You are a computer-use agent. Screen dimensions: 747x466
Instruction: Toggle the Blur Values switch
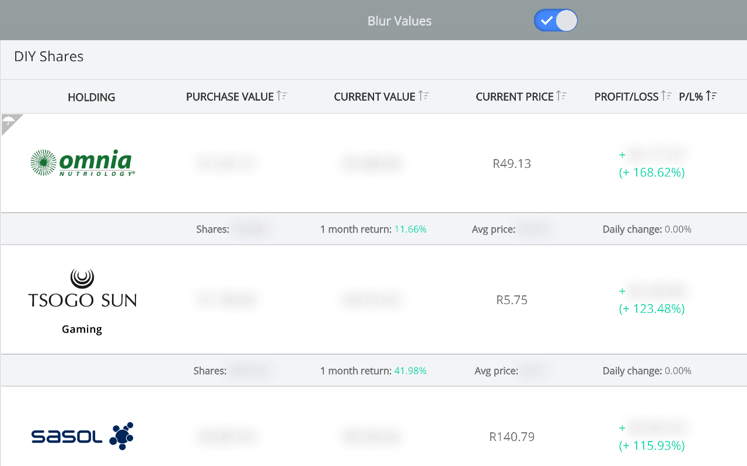[556, 20]
